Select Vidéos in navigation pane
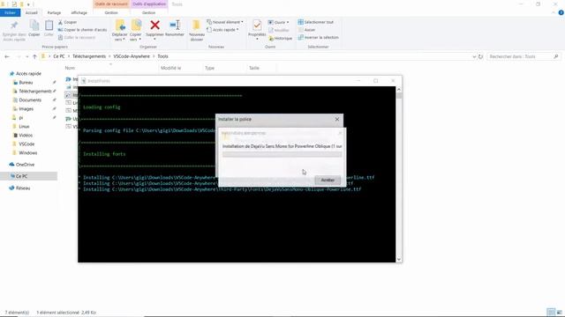The width and height of the screenshot is (565, 317). 26,135
